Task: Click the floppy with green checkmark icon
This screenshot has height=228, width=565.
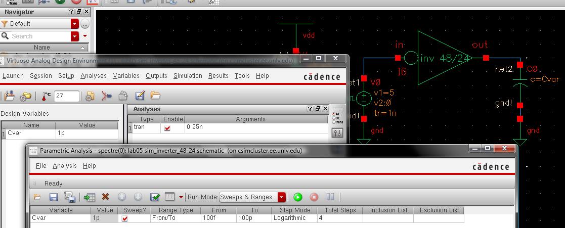Action: click(x=155, y=197)
